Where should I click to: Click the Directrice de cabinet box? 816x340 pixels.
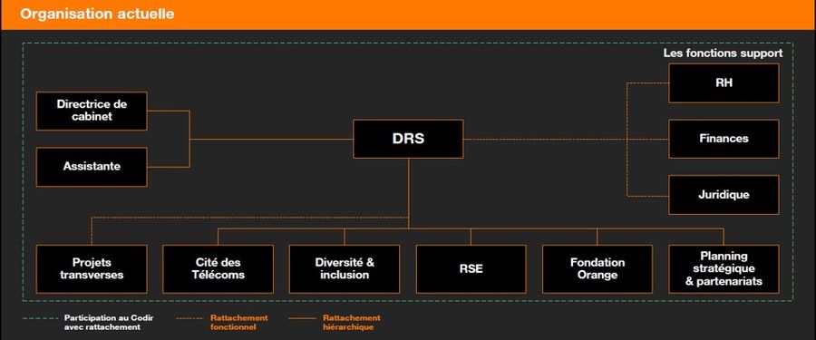[x=92, y=111]
